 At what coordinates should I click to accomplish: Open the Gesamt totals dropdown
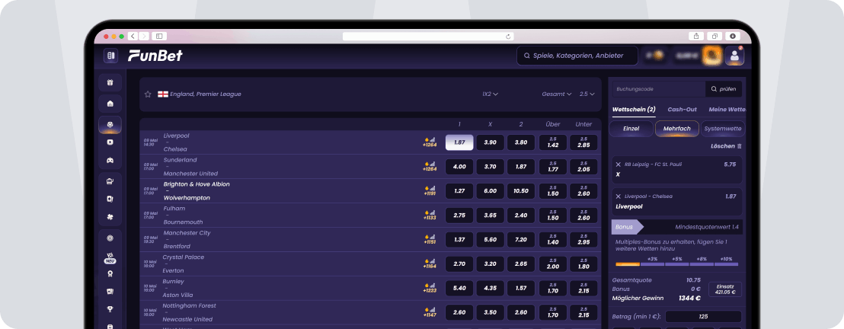(x=557, y=94)
